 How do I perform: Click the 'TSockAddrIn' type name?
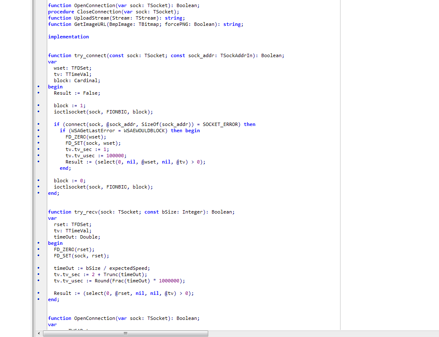pos(236,55)
